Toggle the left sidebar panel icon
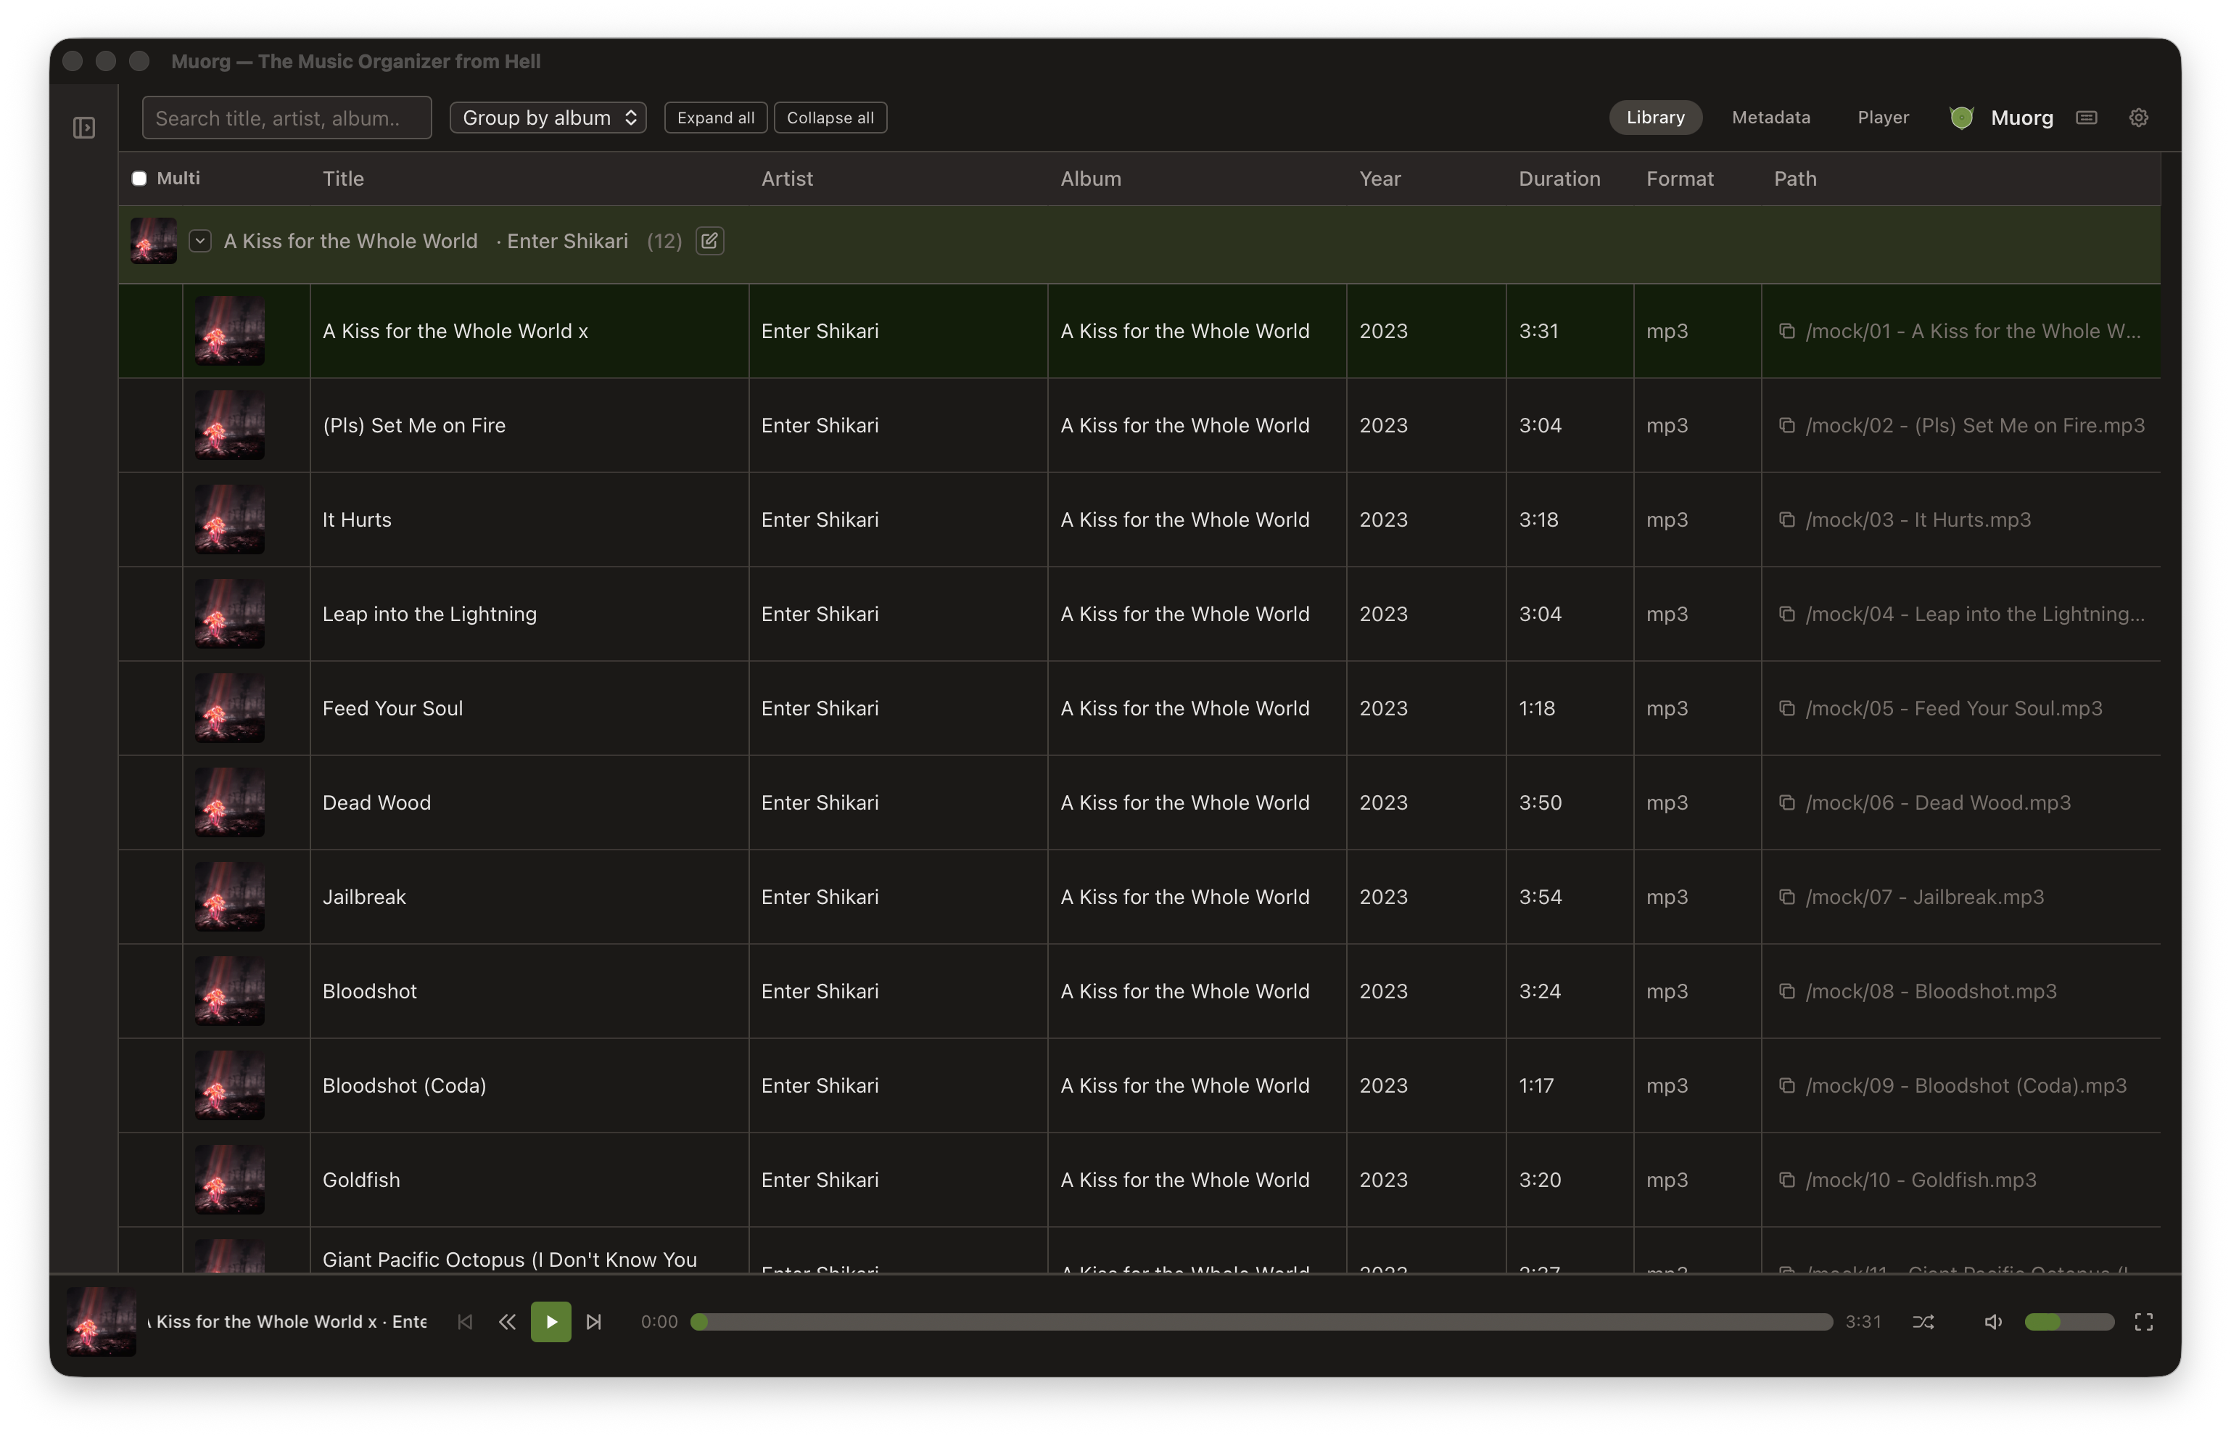This screenshot has width=2231, height=1438. 84,128
